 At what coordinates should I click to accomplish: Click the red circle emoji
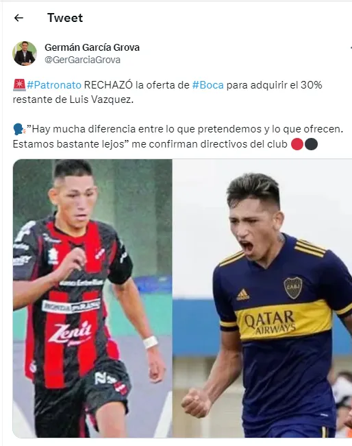[x=297, y=144]
